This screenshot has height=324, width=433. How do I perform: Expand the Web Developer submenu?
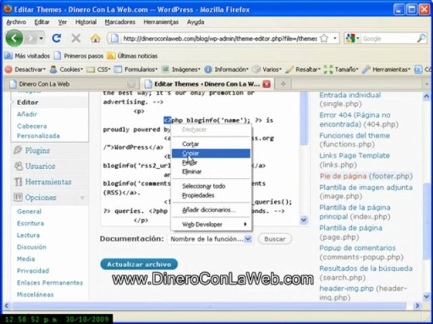[x=211, y=225]
